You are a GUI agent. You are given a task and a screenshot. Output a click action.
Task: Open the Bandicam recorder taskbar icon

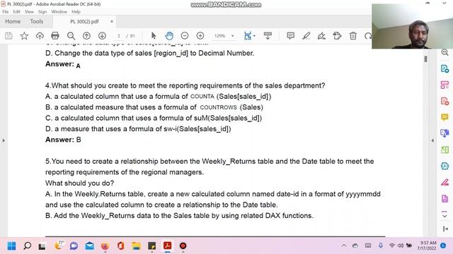point(183,246)
